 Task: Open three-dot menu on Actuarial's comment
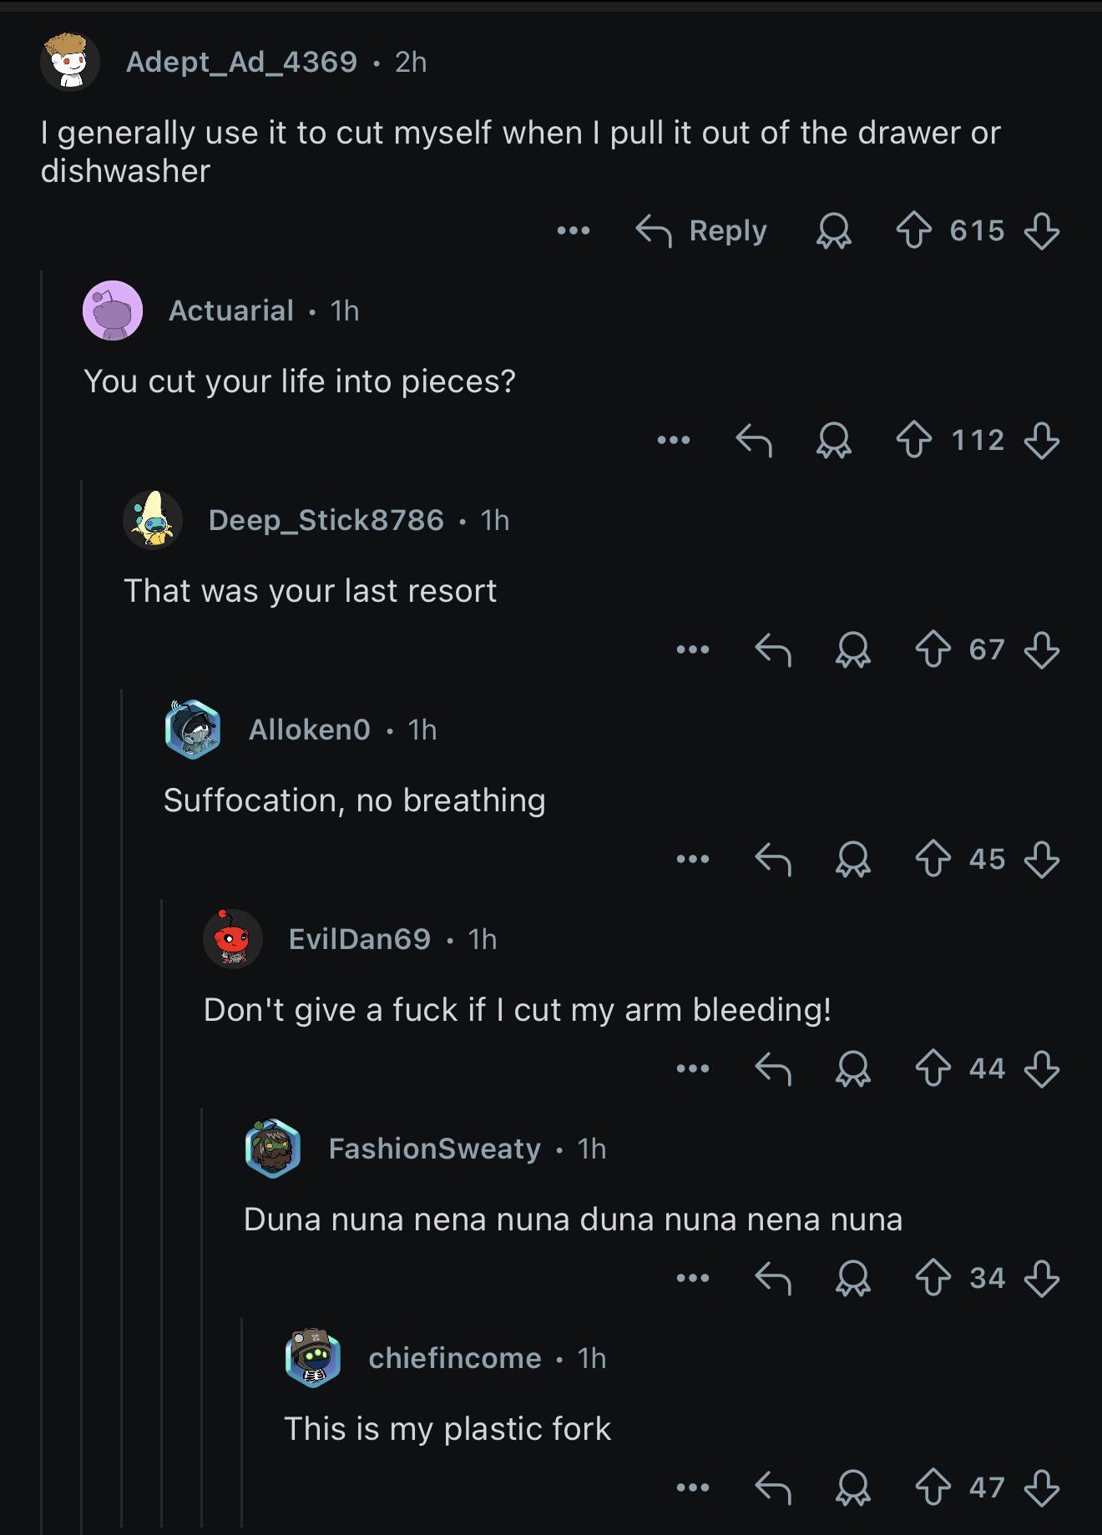click(x=674, y=440)
